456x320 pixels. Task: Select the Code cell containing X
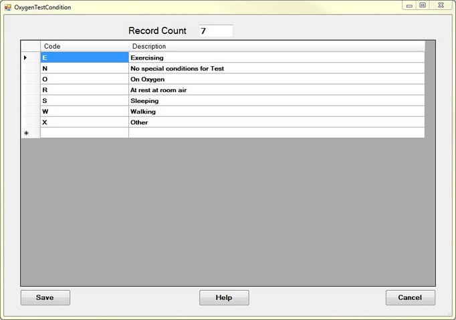pos(84,122)
